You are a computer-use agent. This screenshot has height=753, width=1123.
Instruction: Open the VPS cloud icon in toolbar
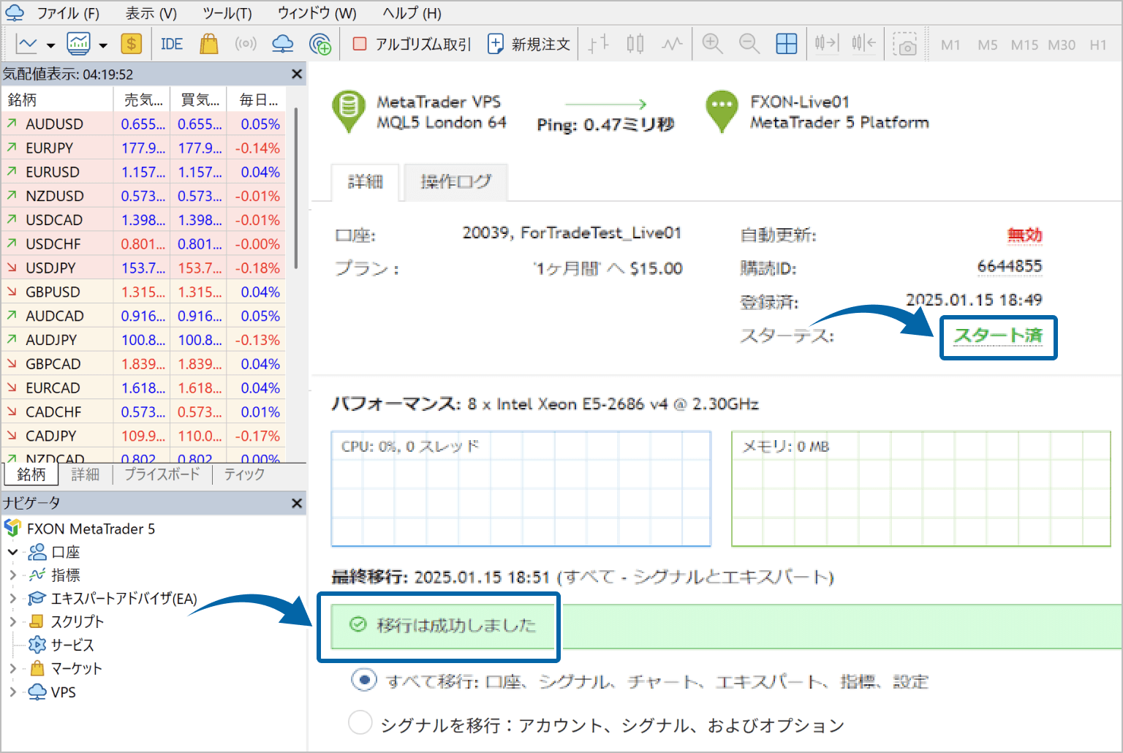282,45
